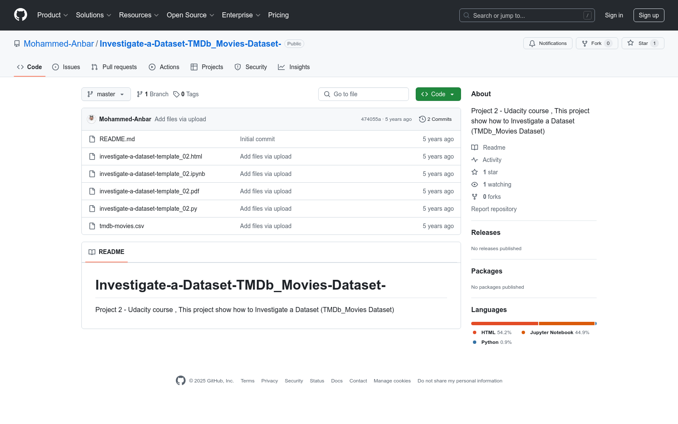The height and width of the screenshot is (424, 678).
Task: Expand the Resources menu
Action: pos(139,15)
